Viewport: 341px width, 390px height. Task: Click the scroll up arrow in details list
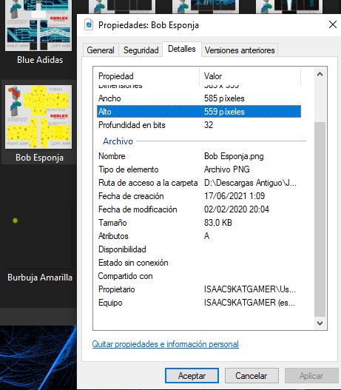pos(320,74)
